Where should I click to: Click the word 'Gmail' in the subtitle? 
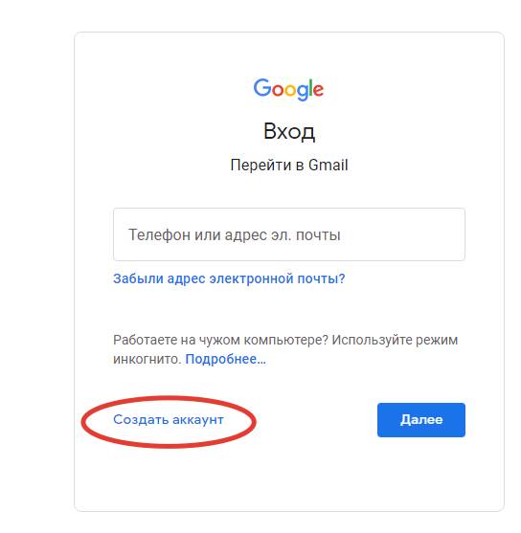(328, 165)
